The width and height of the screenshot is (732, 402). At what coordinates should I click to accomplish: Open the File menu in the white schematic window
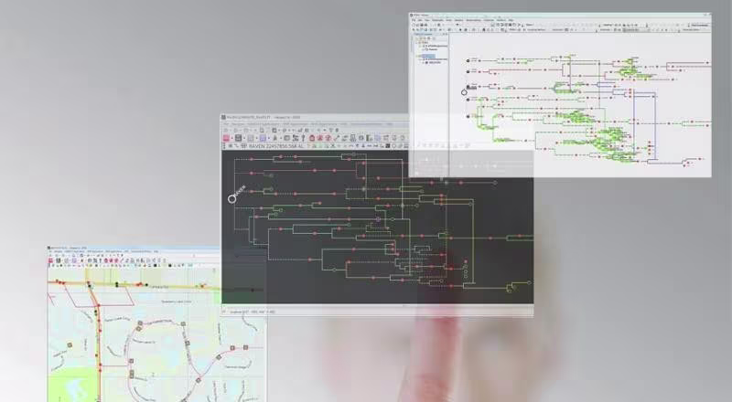[414, 20]
